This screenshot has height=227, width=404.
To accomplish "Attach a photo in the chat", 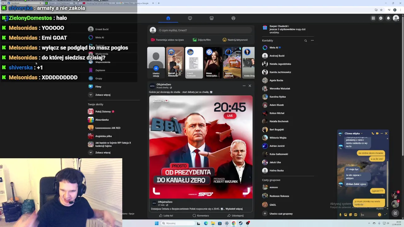I will tap(345, 215).
